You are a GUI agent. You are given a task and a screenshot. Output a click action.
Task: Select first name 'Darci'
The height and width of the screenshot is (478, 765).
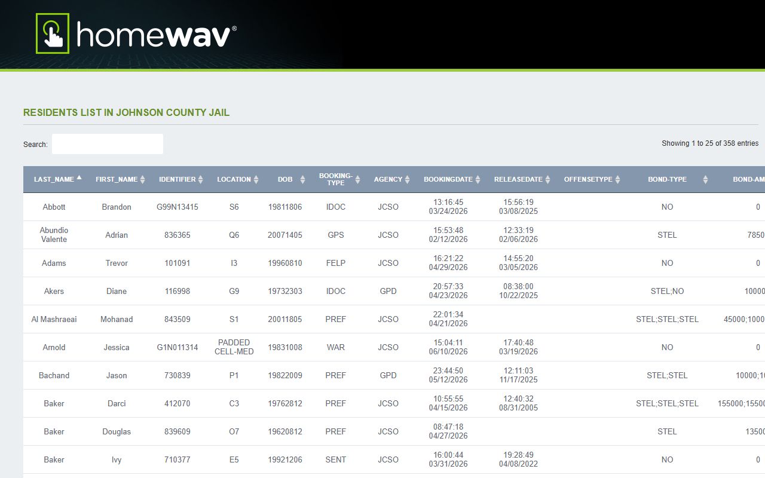click(x=117, y=403)
